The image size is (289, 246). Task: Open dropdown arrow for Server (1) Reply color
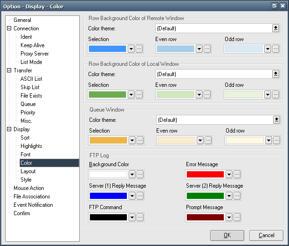(132, 196)
